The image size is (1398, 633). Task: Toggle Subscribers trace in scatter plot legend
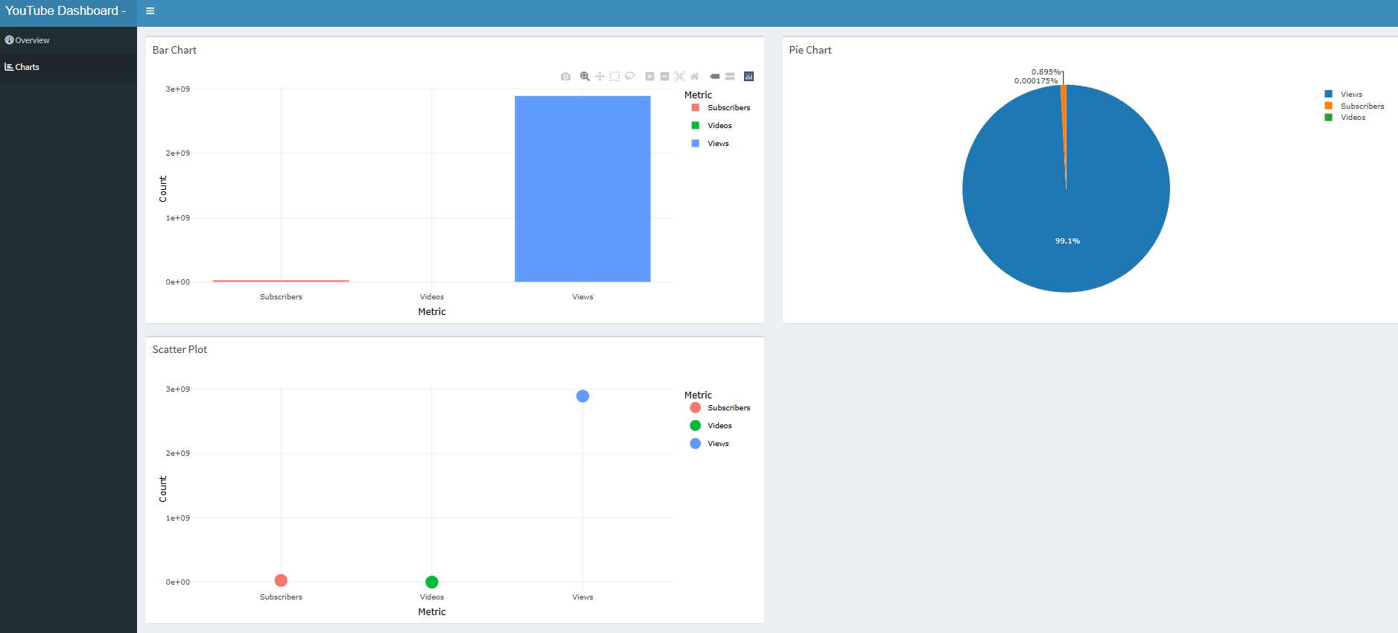click(720, 408)
